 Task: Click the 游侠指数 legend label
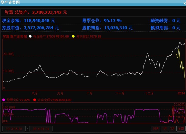89,37
